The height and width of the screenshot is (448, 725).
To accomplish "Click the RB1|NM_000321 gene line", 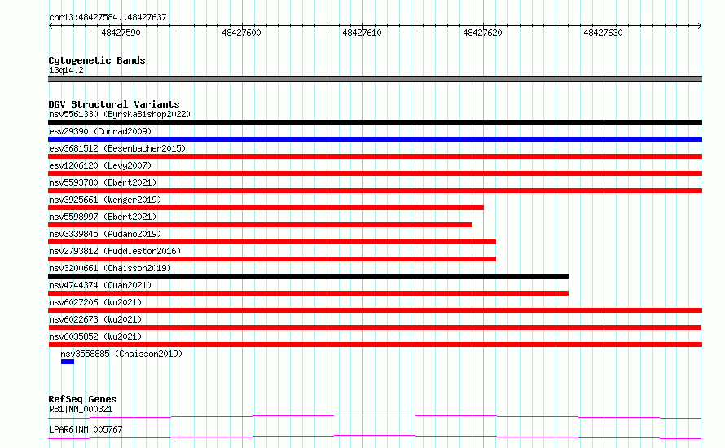I will (375, 416).
